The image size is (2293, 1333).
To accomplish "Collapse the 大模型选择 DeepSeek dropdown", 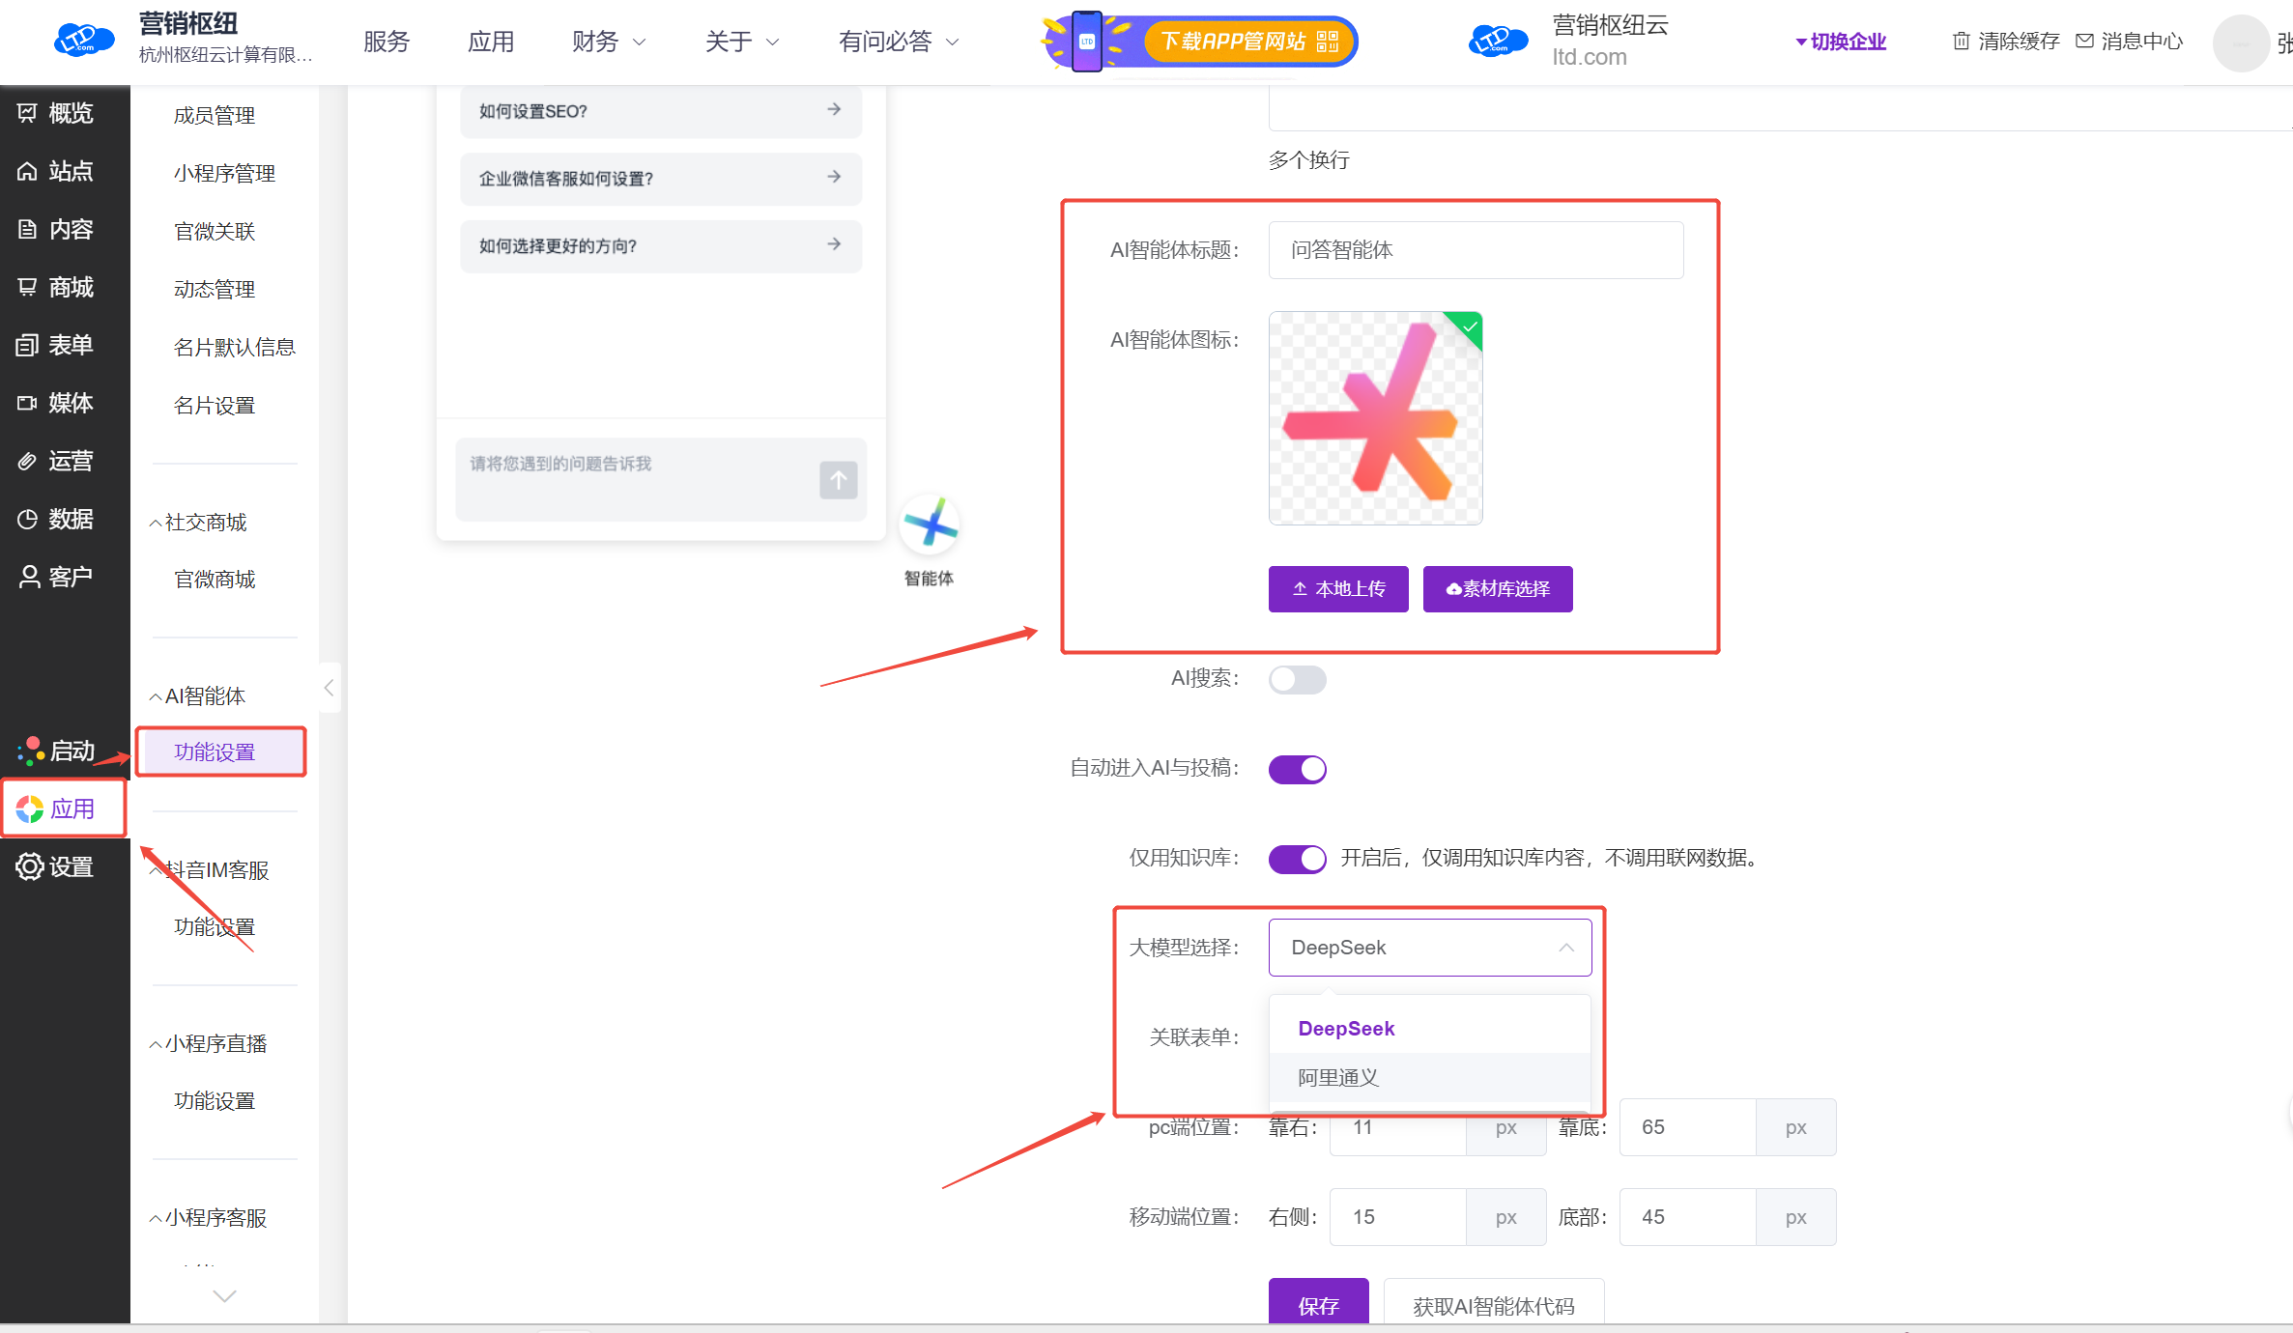I will [x=1429, y=948].
